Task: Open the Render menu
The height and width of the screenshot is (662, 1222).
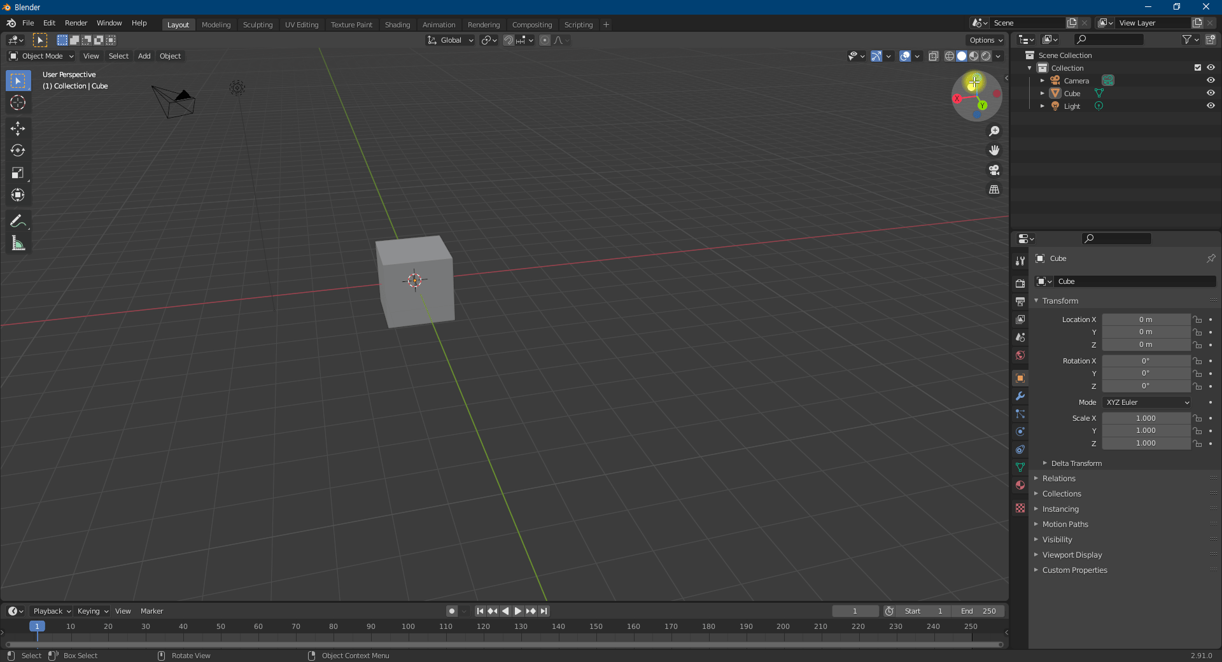Action: (76, 23)
